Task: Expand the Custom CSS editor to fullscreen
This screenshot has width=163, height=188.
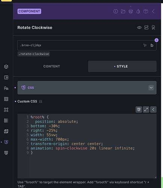Action: [146, 109]
